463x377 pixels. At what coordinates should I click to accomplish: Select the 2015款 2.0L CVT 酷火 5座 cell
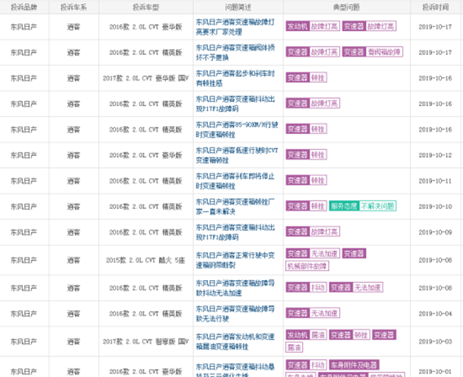tap(145, 260)
